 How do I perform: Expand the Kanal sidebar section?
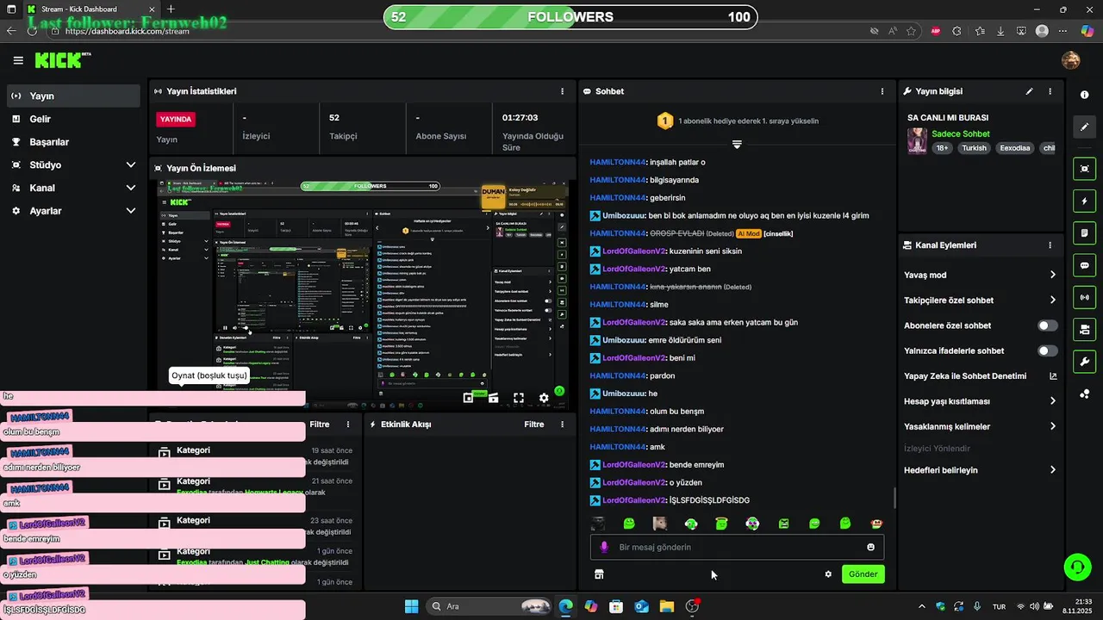coord(131,188)
